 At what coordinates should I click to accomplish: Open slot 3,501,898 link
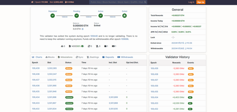(x=52, y=97)
